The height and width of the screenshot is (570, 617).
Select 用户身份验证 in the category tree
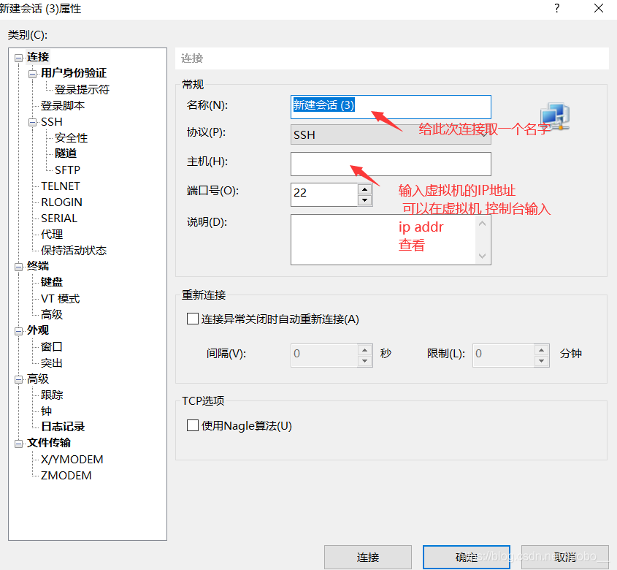pyautogui.click(x=74, y=73)
